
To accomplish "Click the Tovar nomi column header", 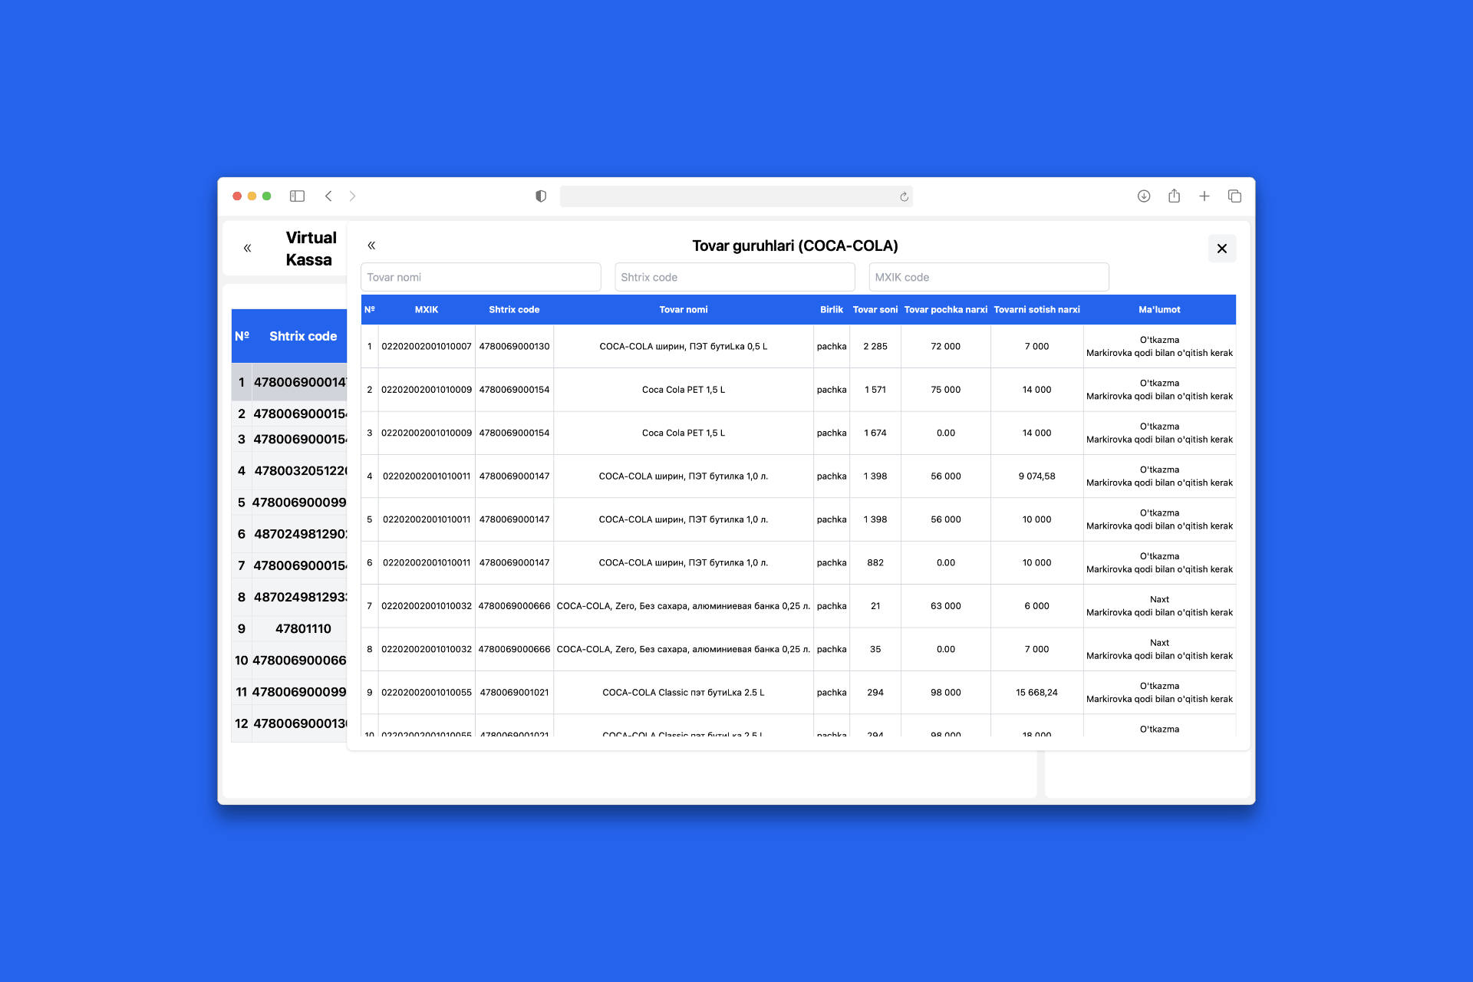I will 684,310.
